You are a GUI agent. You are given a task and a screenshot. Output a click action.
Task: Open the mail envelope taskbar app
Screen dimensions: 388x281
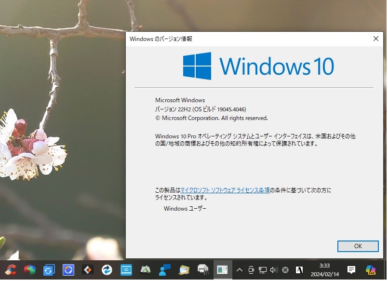(x=184, y=270)
